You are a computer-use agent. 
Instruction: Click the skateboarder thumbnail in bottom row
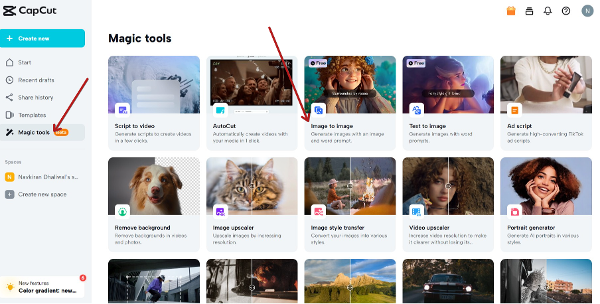154,281
